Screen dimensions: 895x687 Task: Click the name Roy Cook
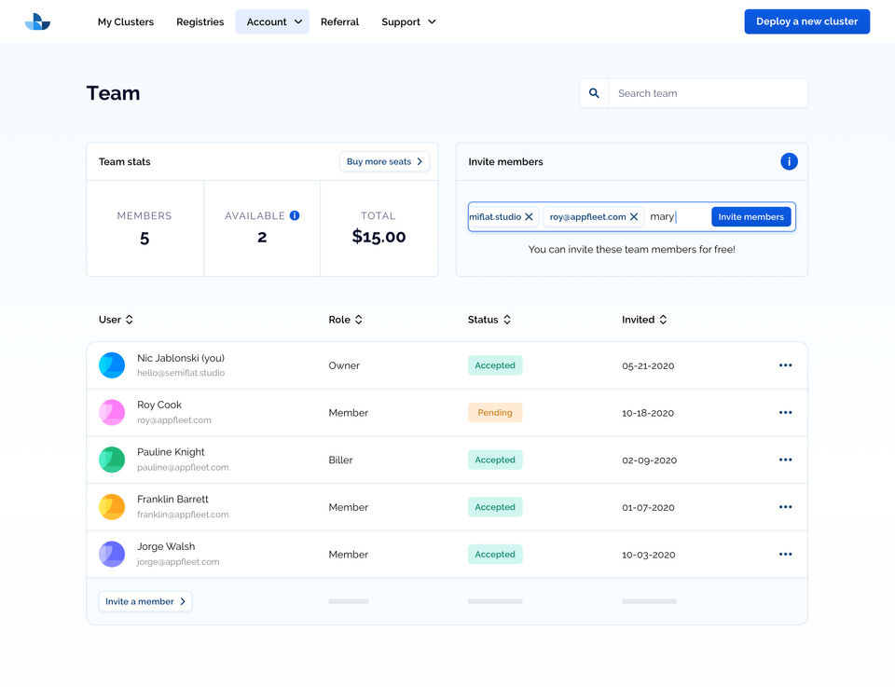pos(159,405)
